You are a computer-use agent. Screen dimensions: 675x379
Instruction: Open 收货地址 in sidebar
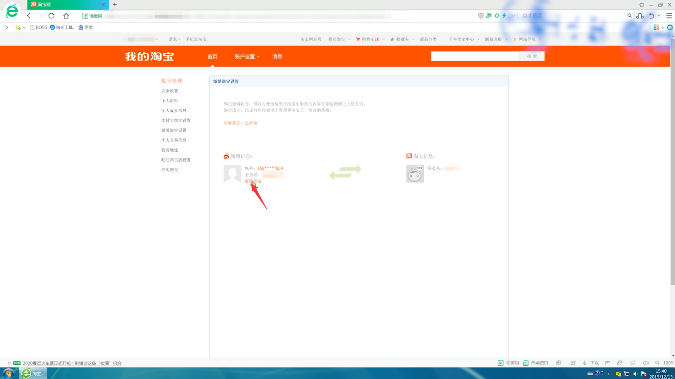(x=170, y=150)
